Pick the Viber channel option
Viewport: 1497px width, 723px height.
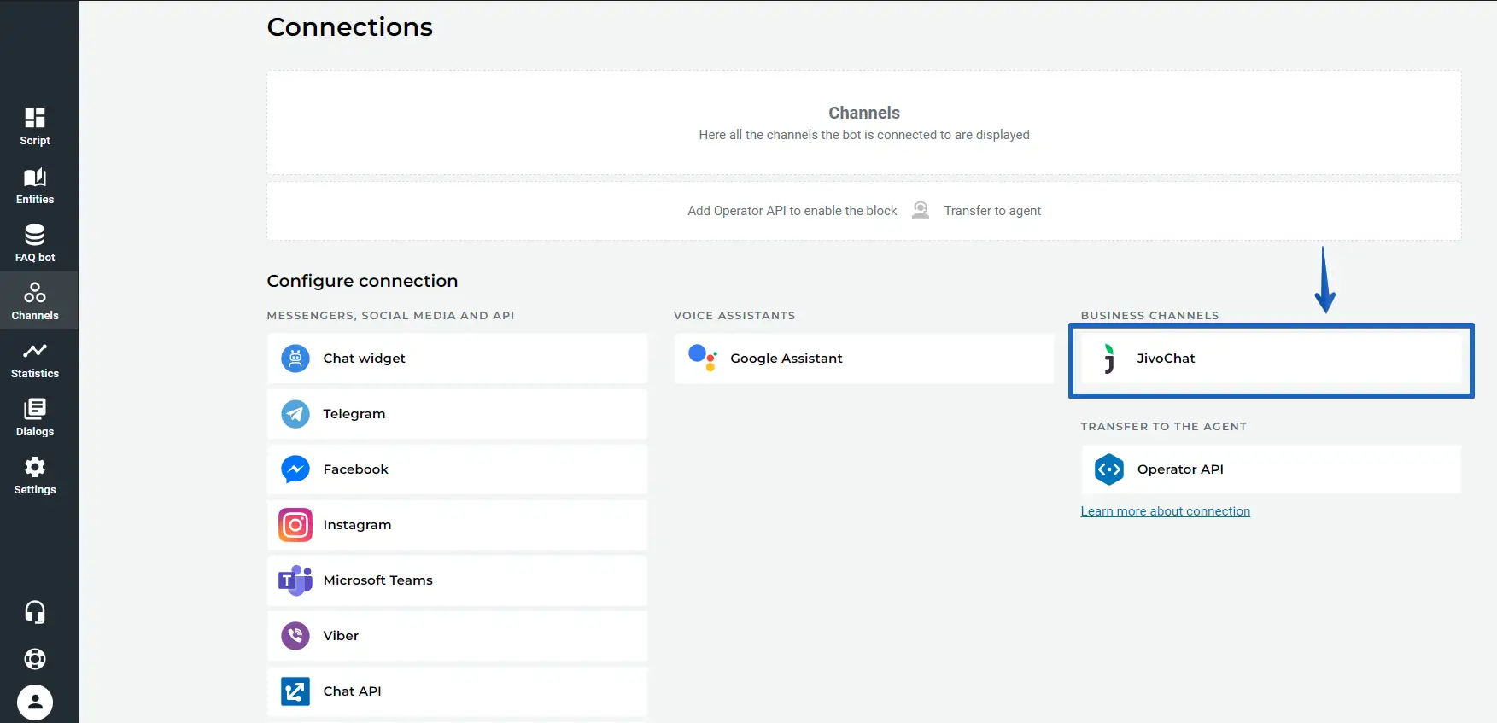[x=457, y=636]
